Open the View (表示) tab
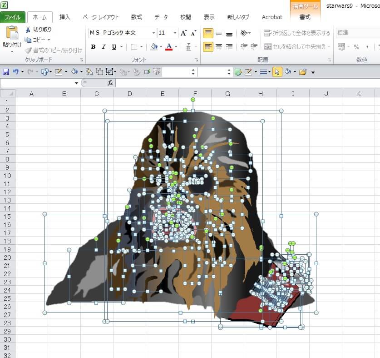Screen dimensions: 380x358 tap(209, 17)
